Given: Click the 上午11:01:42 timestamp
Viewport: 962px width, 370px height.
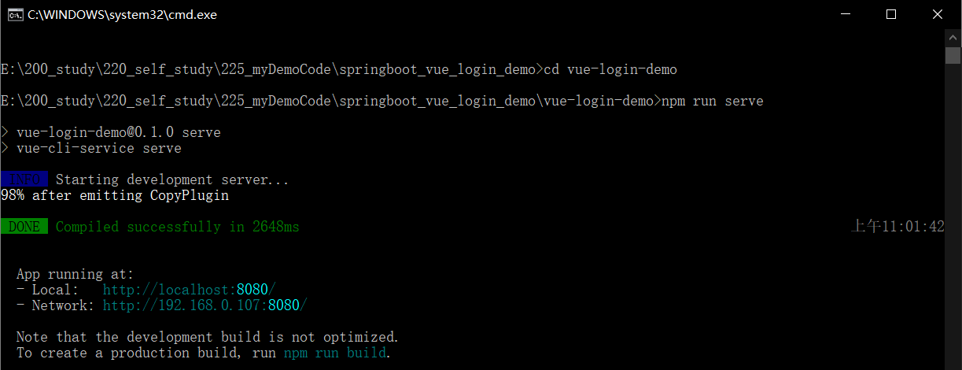Looking at the screenshot, I should pyautogui.click(x=897, y=227).
